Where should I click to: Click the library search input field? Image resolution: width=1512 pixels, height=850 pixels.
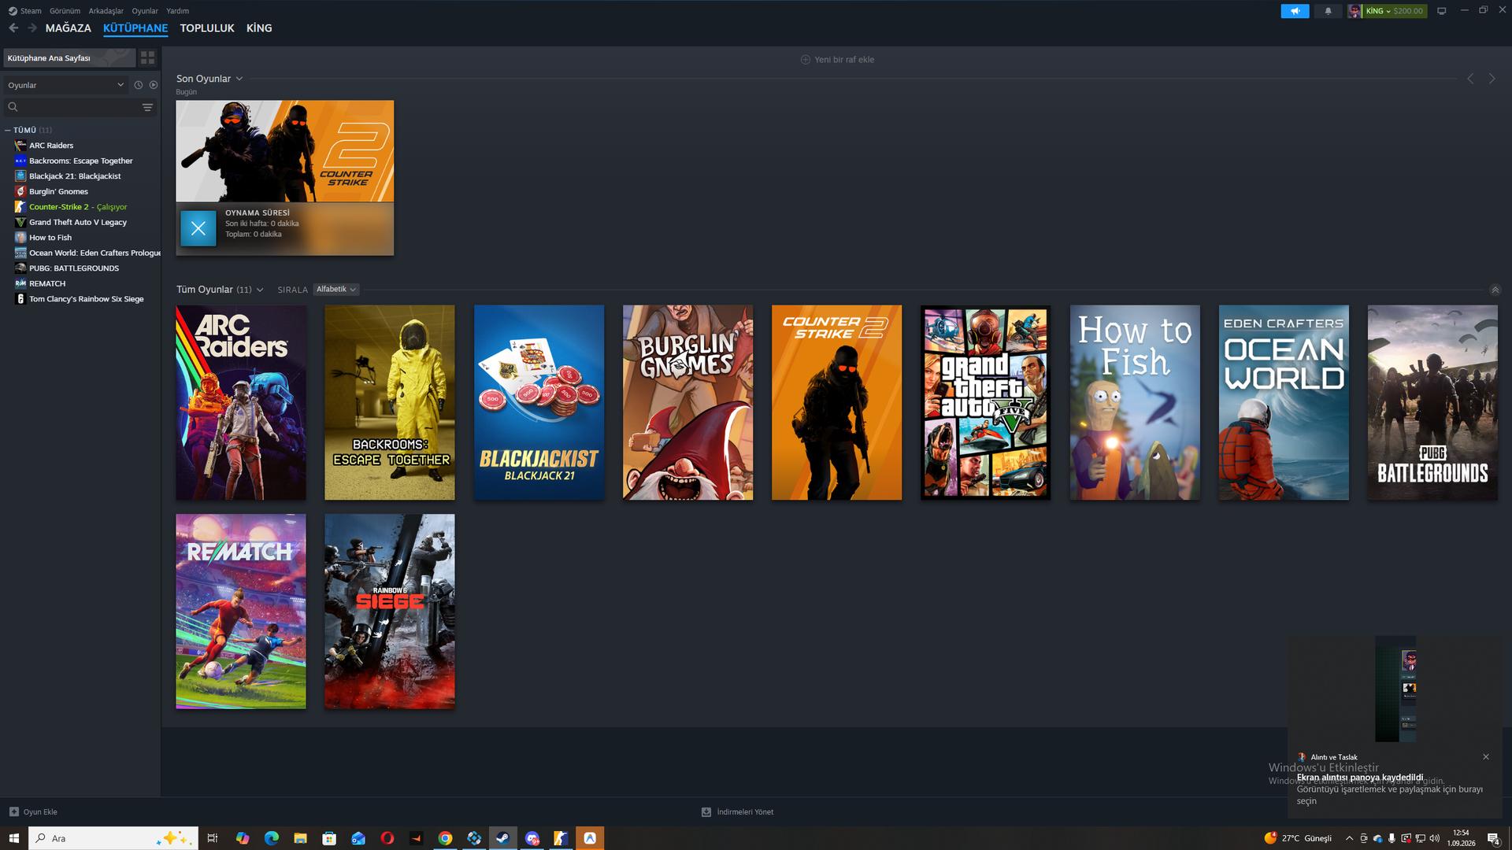pyautogui.click(x=79, y=107)
